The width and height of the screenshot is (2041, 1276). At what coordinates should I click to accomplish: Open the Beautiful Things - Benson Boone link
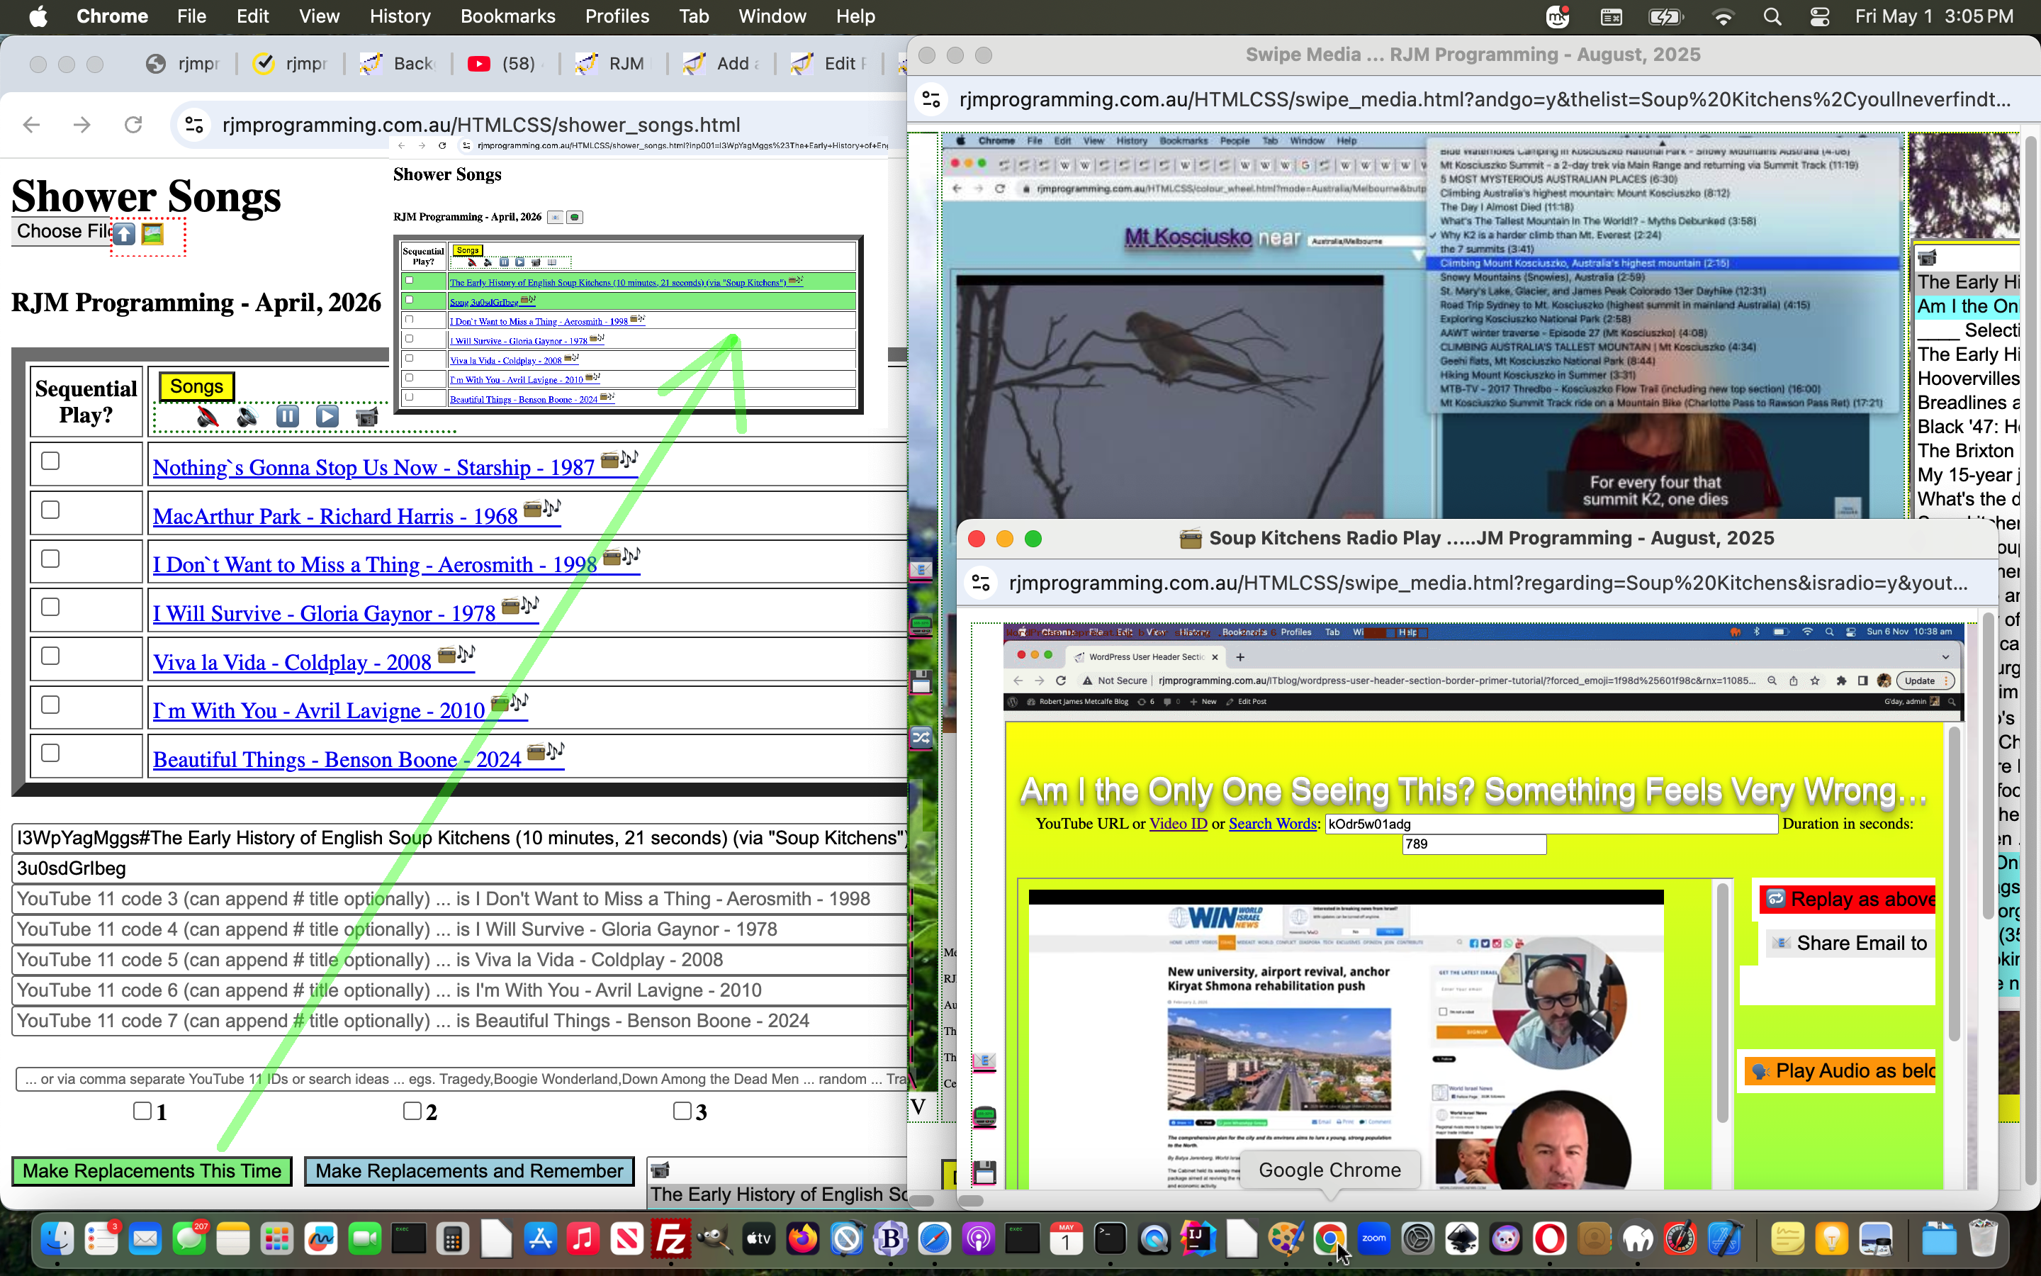pos(337,759)
